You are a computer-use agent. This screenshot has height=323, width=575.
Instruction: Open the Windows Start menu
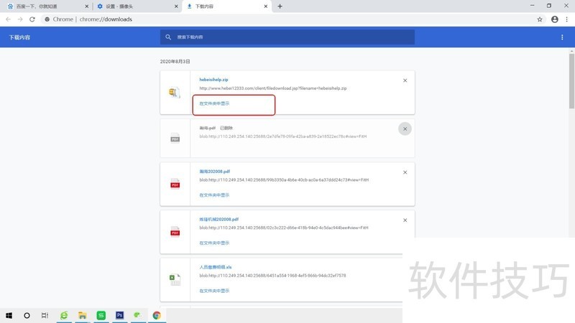pyautogui.click(x=9, y=315)
